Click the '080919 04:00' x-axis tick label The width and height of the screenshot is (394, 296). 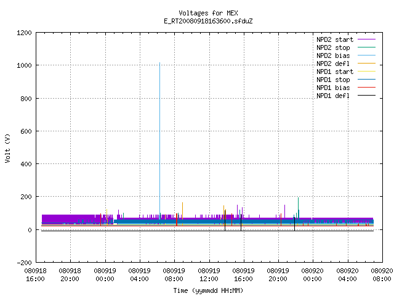coord(140,275)
